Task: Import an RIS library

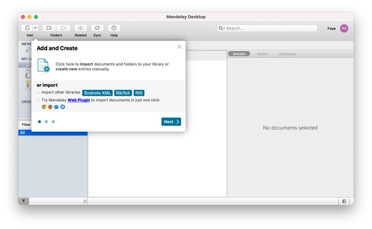Action: [x=139, y=93]
